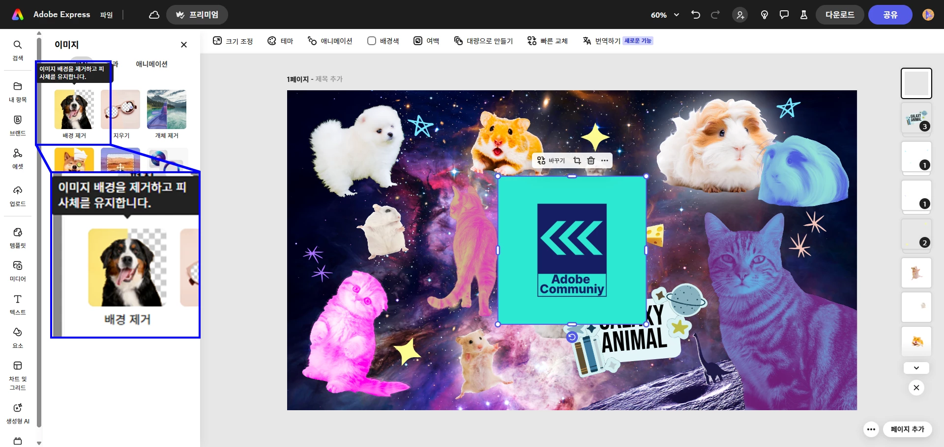Open more options on floating image toolbar
This screenshot has height=447, width=944.
click(x=605, y=160)
